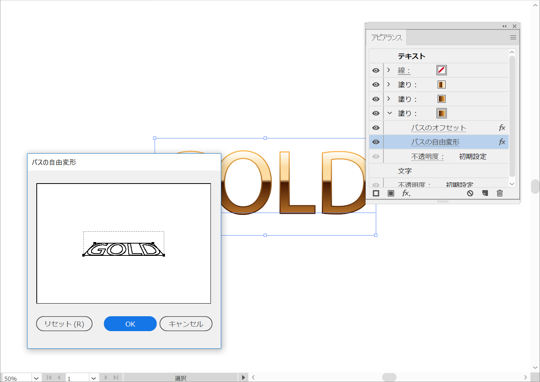
Task: Select the パスのオフセット effect entry
Action: (439, 128)
